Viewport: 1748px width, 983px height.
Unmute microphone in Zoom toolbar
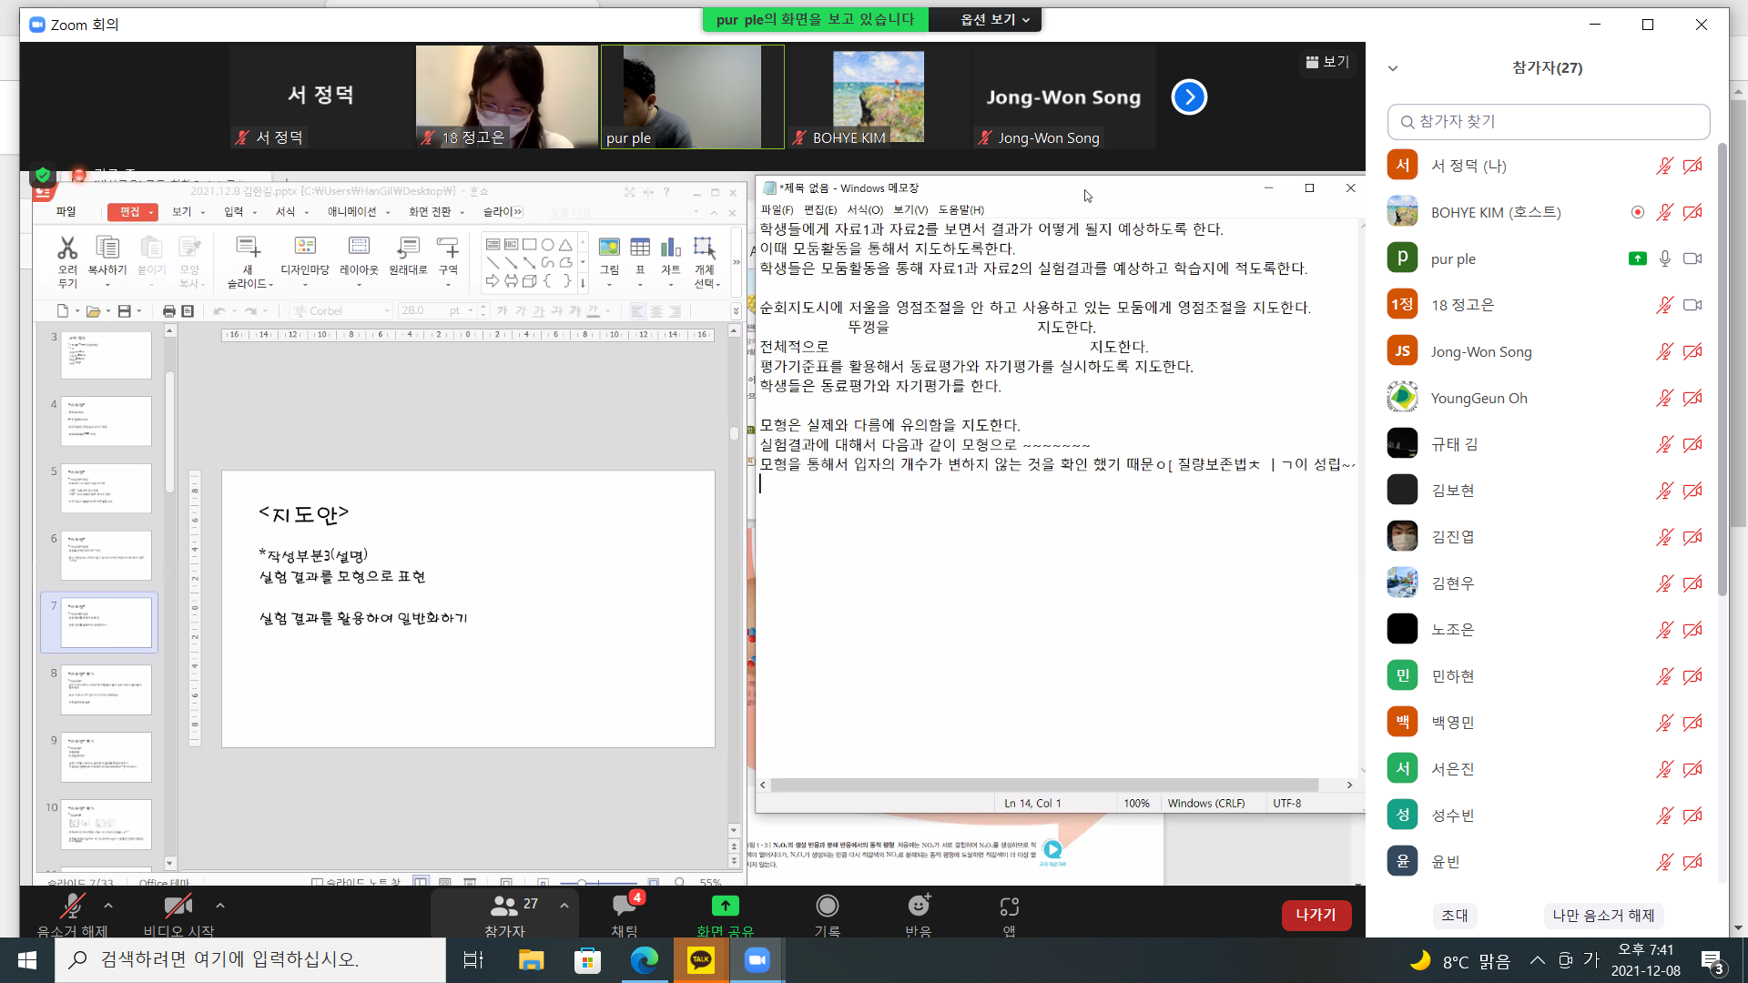(x=72, y=907)
